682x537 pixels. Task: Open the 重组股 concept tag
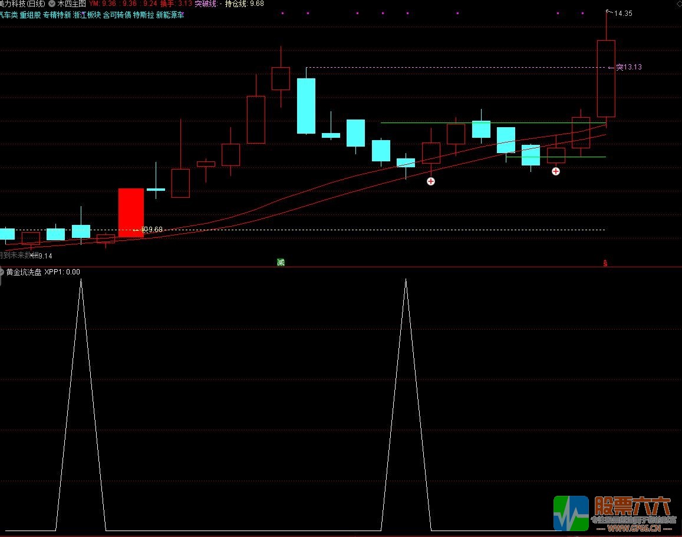pyautogui.click(x=31, y=15)
